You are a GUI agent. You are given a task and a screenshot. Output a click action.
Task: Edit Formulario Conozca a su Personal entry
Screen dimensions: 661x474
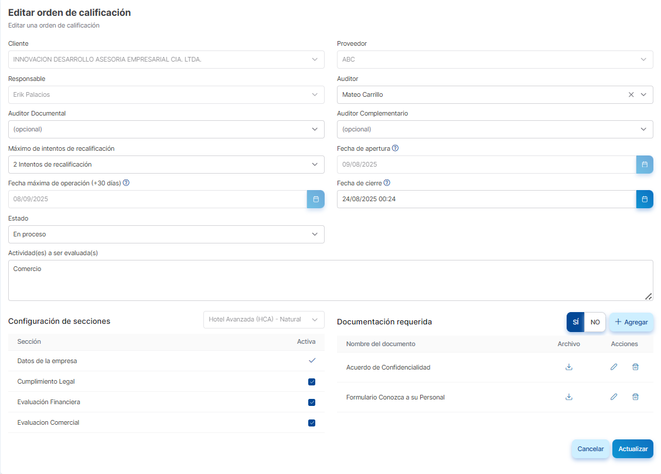pos(614,397)
